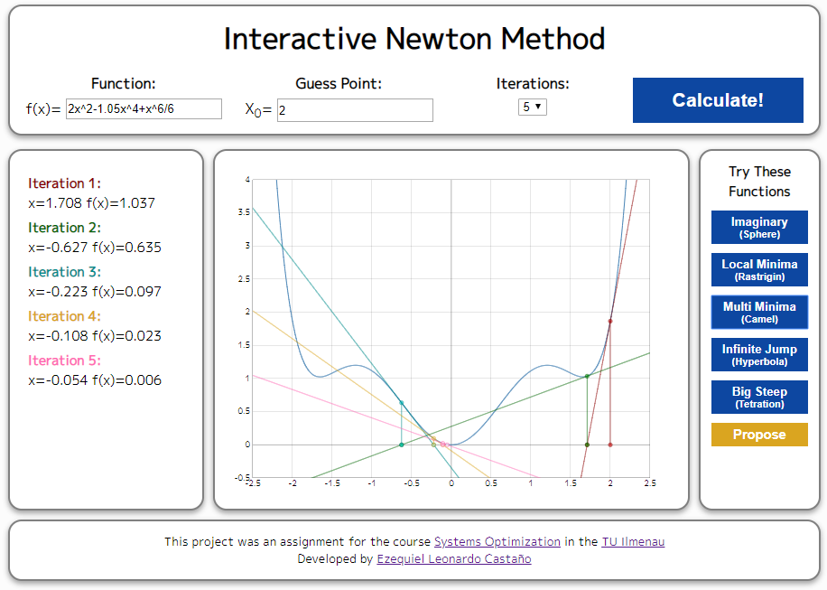Click the green root marker near x=-0.6
Viewport: 827px width, 590px height.
402,445
